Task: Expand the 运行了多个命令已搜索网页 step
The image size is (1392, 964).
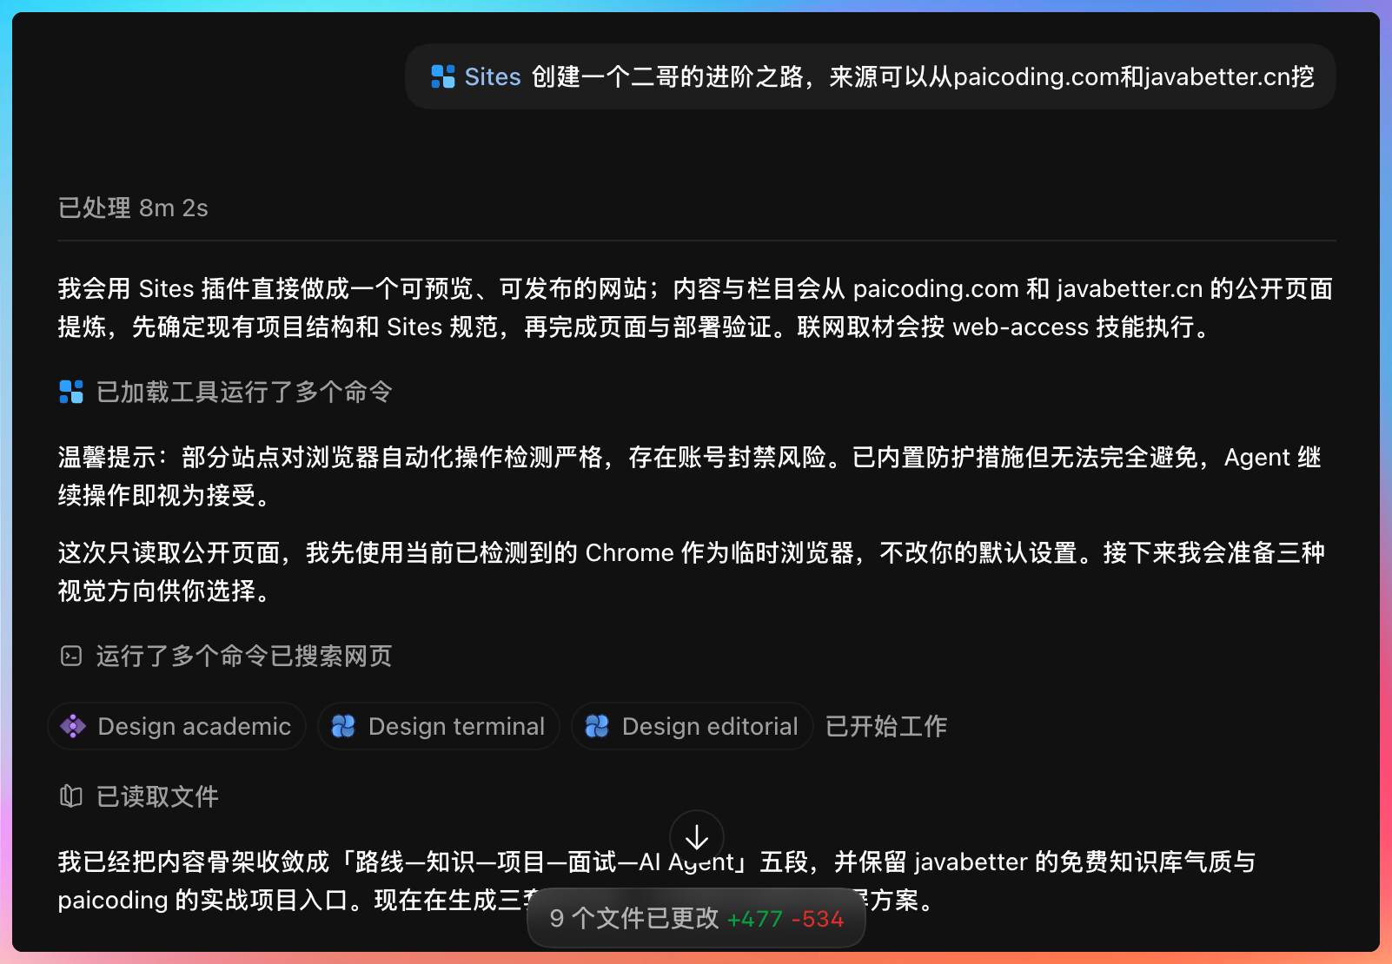Action: click(x=244, y=656)
